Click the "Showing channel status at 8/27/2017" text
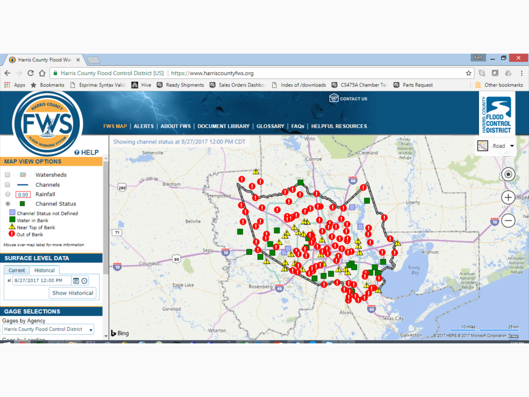 pyautogui.click(x=179, y=142)
